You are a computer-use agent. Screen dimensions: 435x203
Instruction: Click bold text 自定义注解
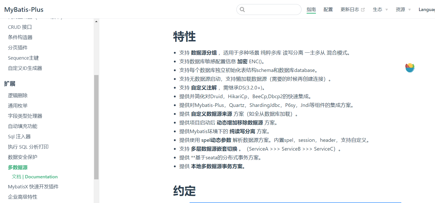coord(204,88)
